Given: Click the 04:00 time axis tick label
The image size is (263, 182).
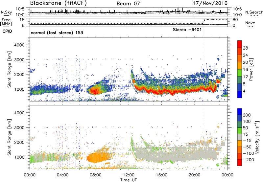Looking at the screenshot, I should click(63, 175).
